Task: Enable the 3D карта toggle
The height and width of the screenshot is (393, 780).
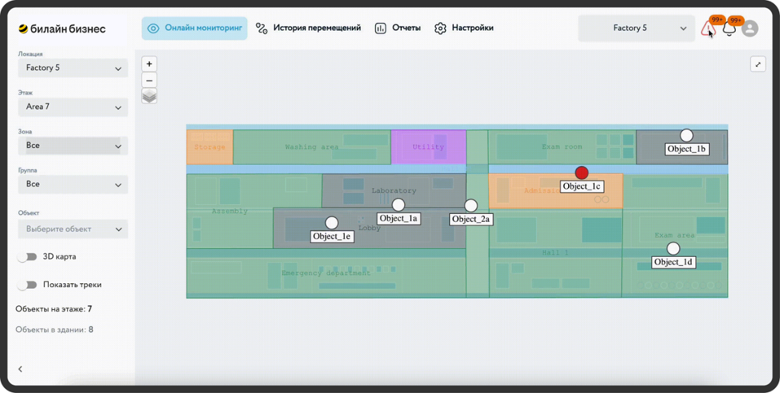Action: (28, 256)
